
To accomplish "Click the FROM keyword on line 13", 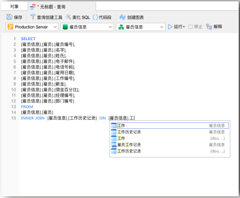I will pos(27,107).
